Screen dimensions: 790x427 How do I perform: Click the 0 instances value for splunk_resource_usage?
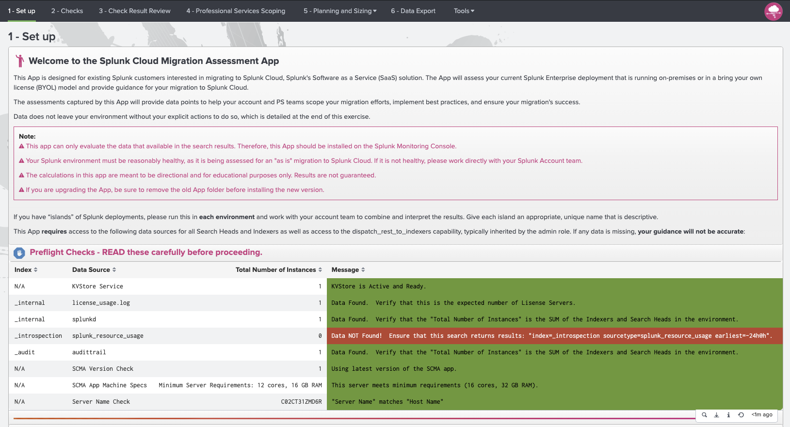pos(320,336)
